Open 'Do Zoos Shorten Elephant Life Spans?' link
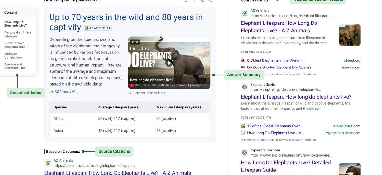This screenshot has height=175, width=382. [279, 67]
